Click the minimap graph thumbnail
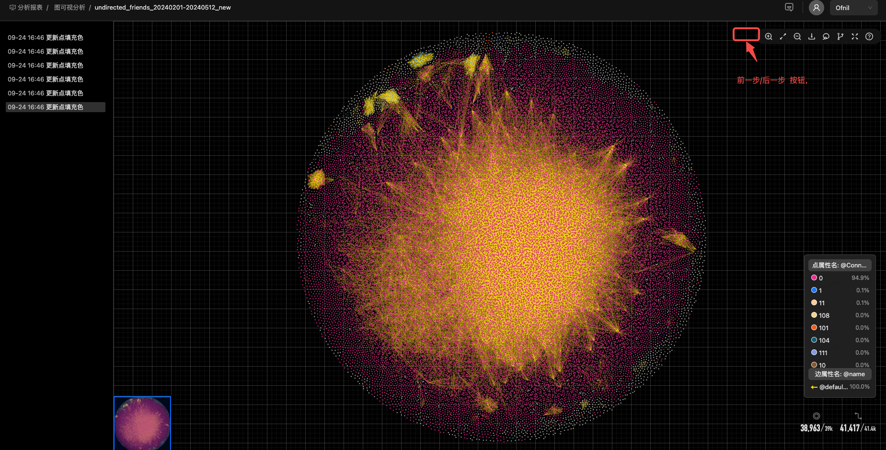886x450 pixels. point(142,423)
